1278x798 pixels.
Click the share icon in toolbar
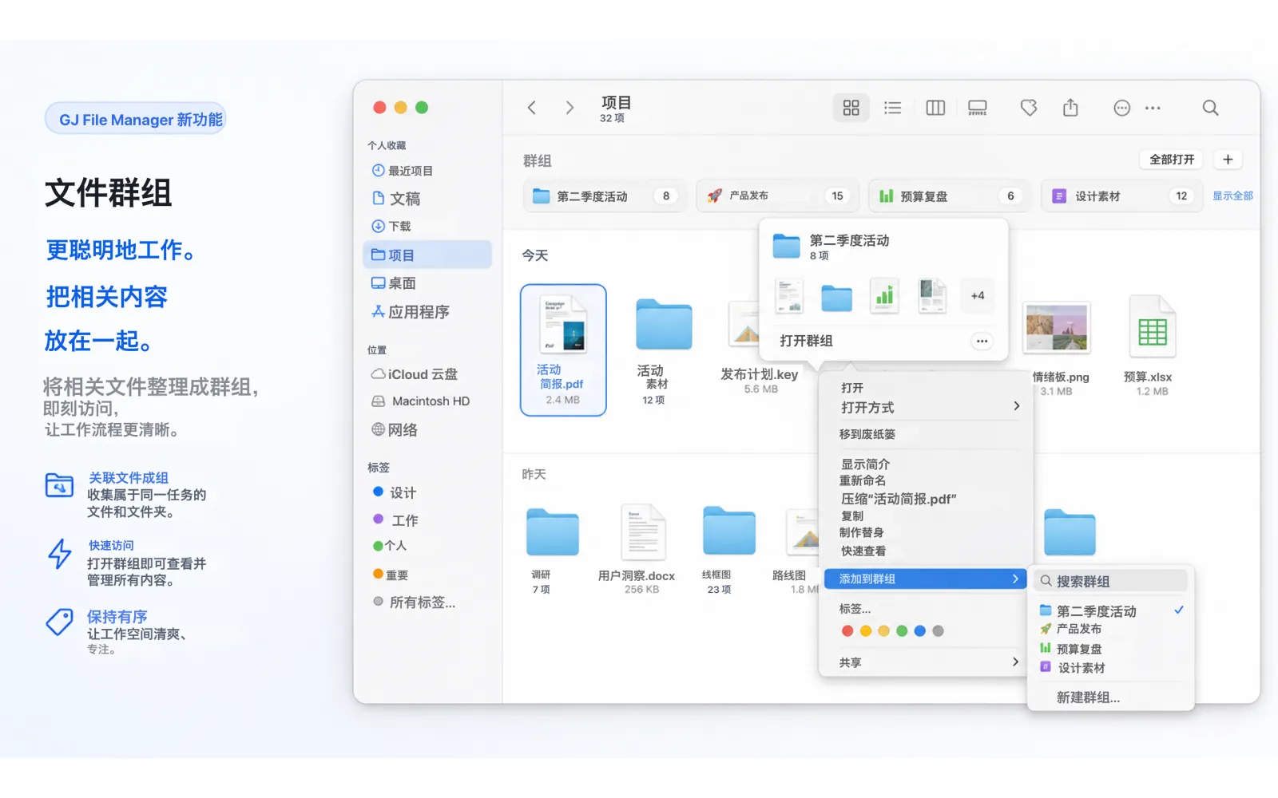(x=1070, y=107)
